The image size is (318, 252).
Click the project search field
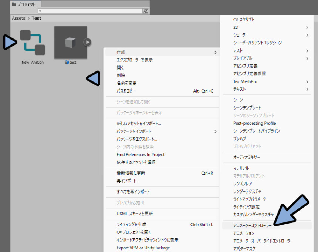pos(90,11)
